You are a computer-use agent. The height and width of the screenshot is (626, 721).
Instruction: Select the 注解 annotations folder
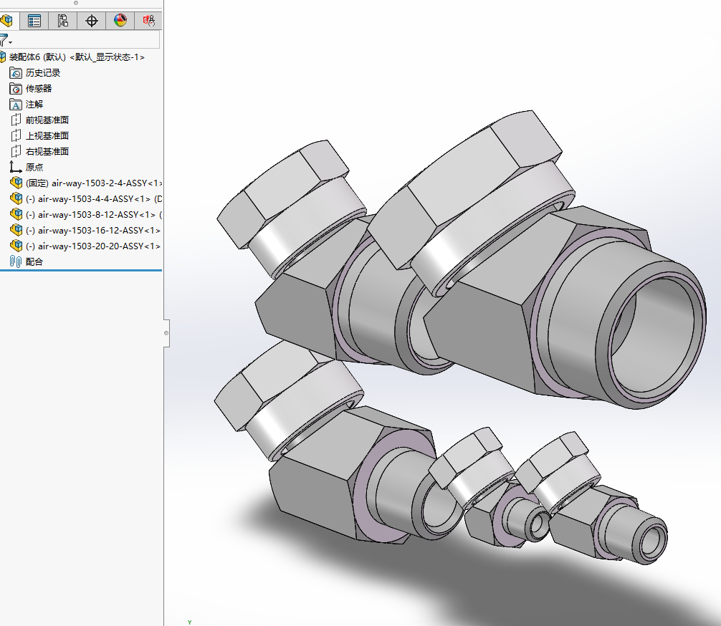click(x=34, y=105)
